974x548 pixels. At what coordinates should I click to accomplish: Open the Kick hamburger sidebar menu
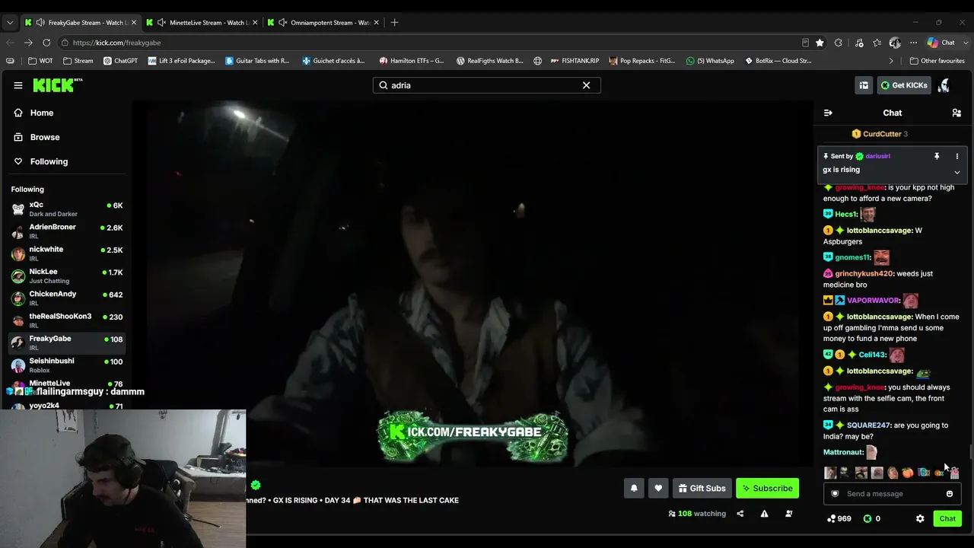(x=18, y=85)
